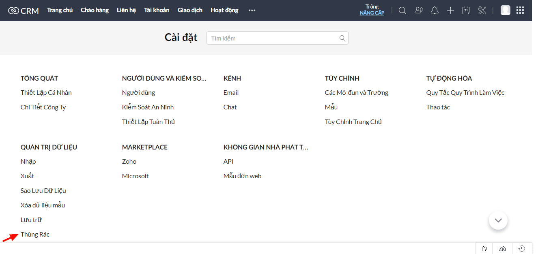Open the calendar icon in header
Image resolution: width=538 pixels, height=254 pixels.
(466, 11)
